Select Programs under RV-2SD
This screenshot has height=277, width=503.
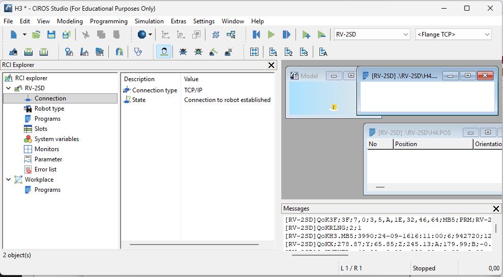pyautogui.click(x=47, y=119)
